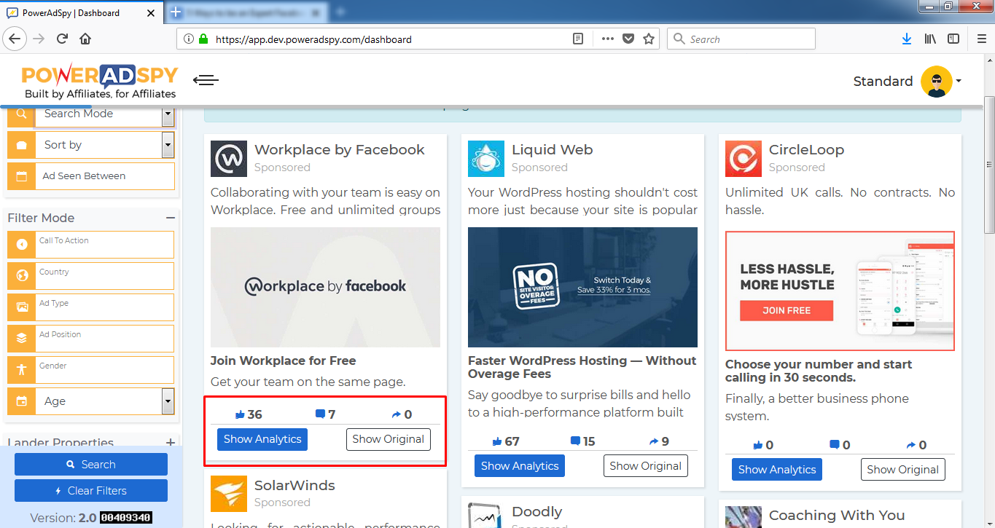
Task: Click the likes thumb icon on Liquid Web ad
Action: pos(497,441)
